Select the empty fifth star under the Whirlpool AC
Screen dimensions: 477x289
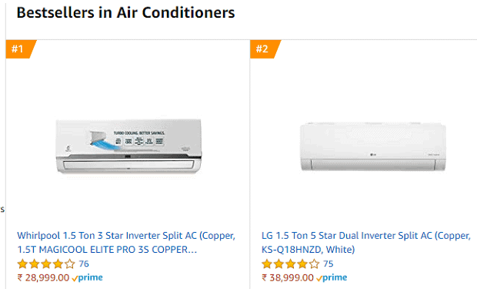click(x=70, y=264)
